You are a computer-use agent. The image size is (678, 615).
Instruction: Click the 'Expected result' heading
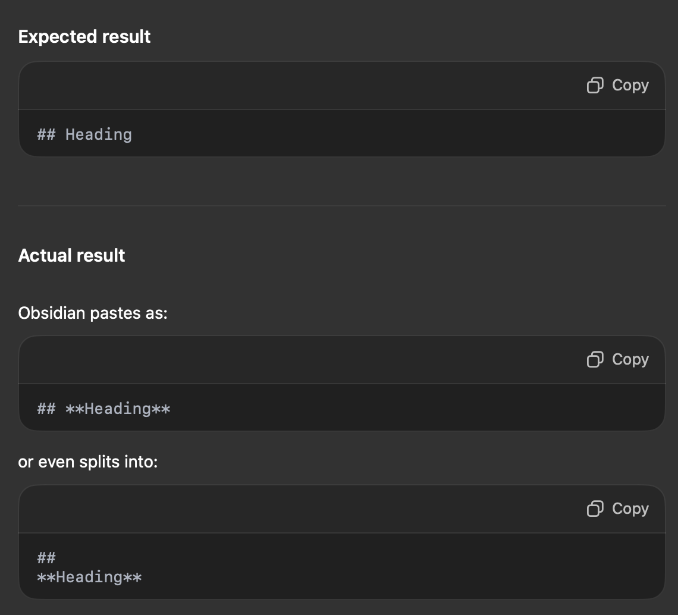[x=84, y=37]
